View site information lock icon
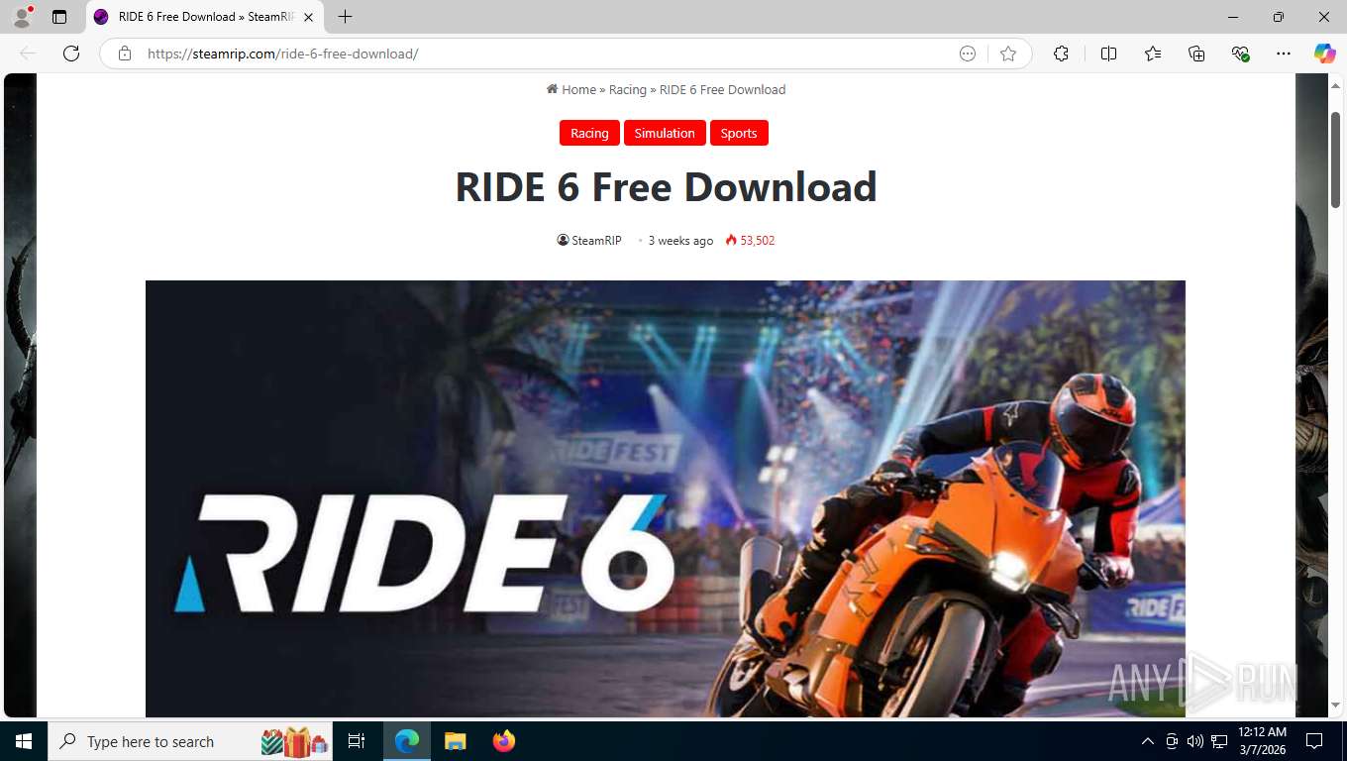Viewport: 1347px width, 761px height. 125,54
